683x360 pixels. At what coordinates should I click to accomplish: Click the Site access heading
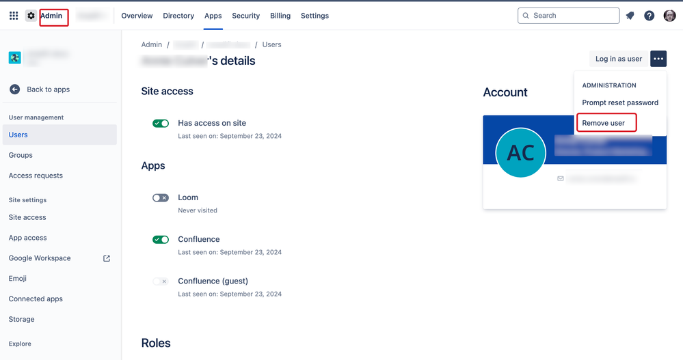(x=168, y=91)
